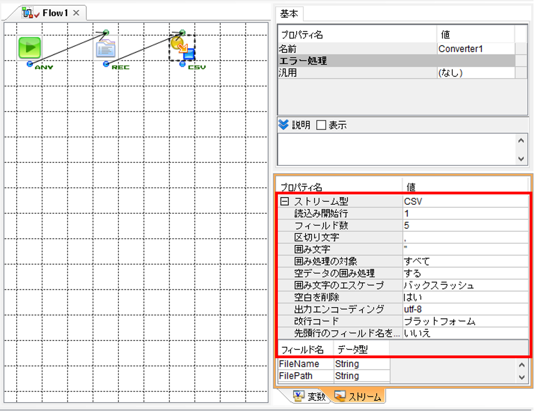
Task: Click the green input connector above REC component
Action: click(x=106, y=33)
